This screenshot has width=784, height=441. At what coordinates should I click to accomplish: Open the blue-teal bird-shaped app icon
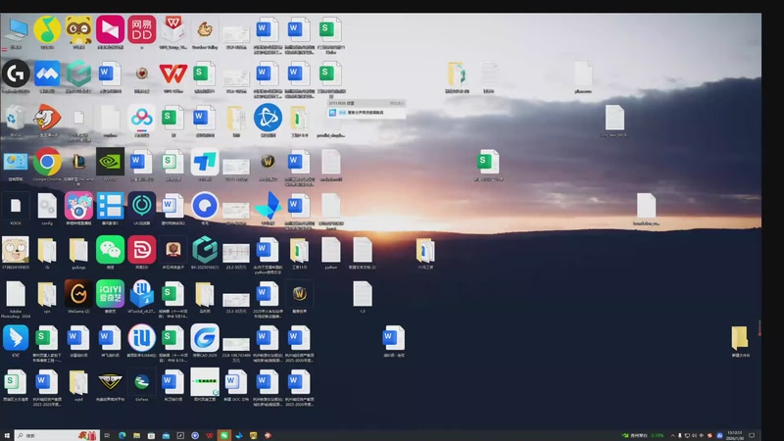(268, 208)
